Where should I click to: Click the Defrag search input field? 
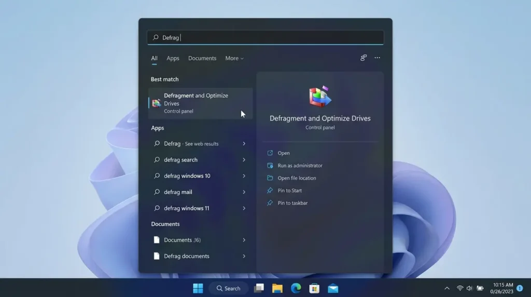(x=265, y=37)
